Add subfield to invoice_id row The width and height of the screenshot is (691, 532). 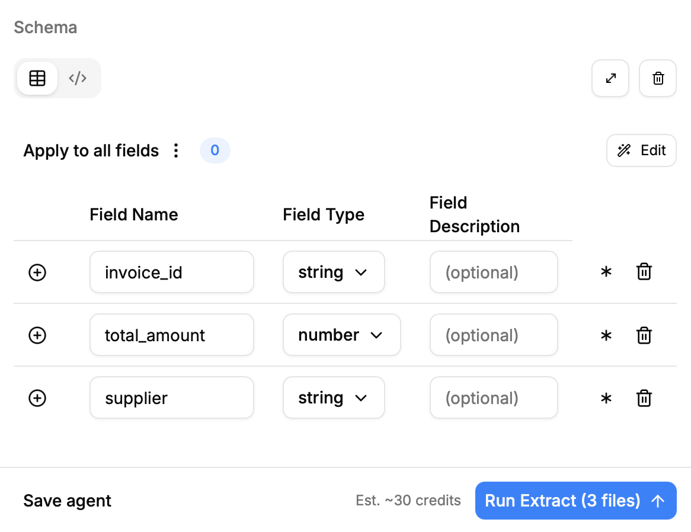click(x=37, y=273)
